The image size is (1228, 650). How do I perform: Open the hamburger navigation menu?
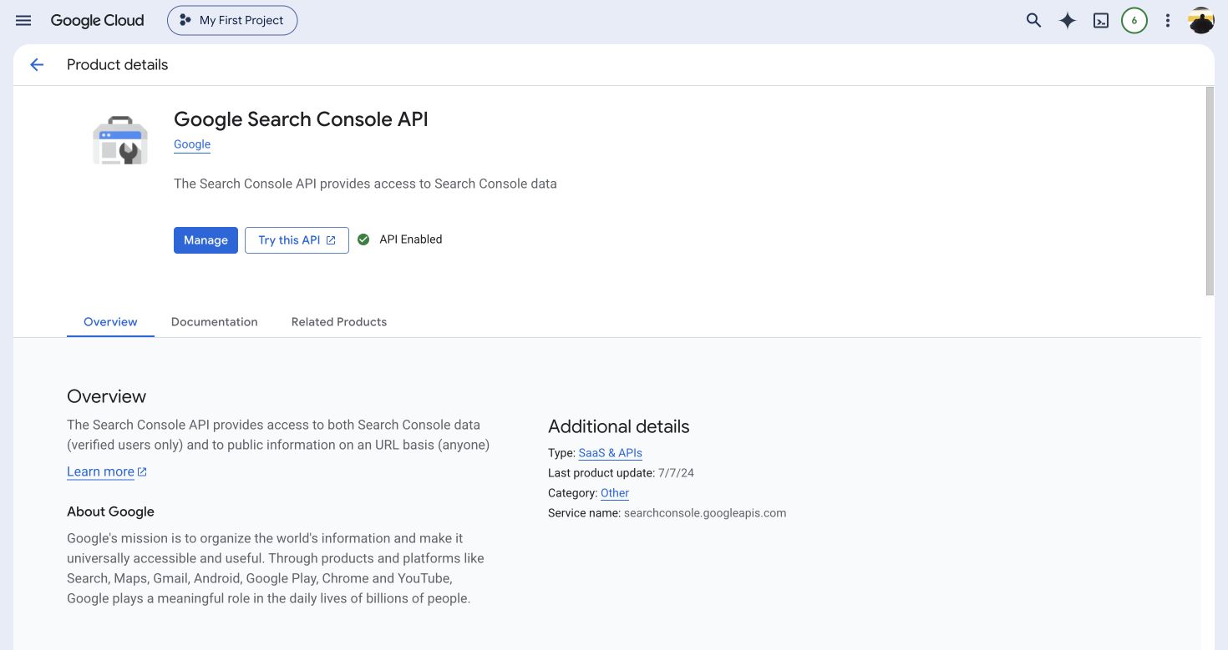23,21
